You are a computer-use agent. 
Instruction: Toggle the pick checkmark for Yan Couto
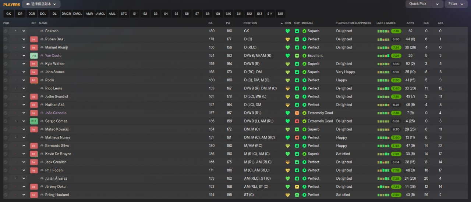point(6,56)
